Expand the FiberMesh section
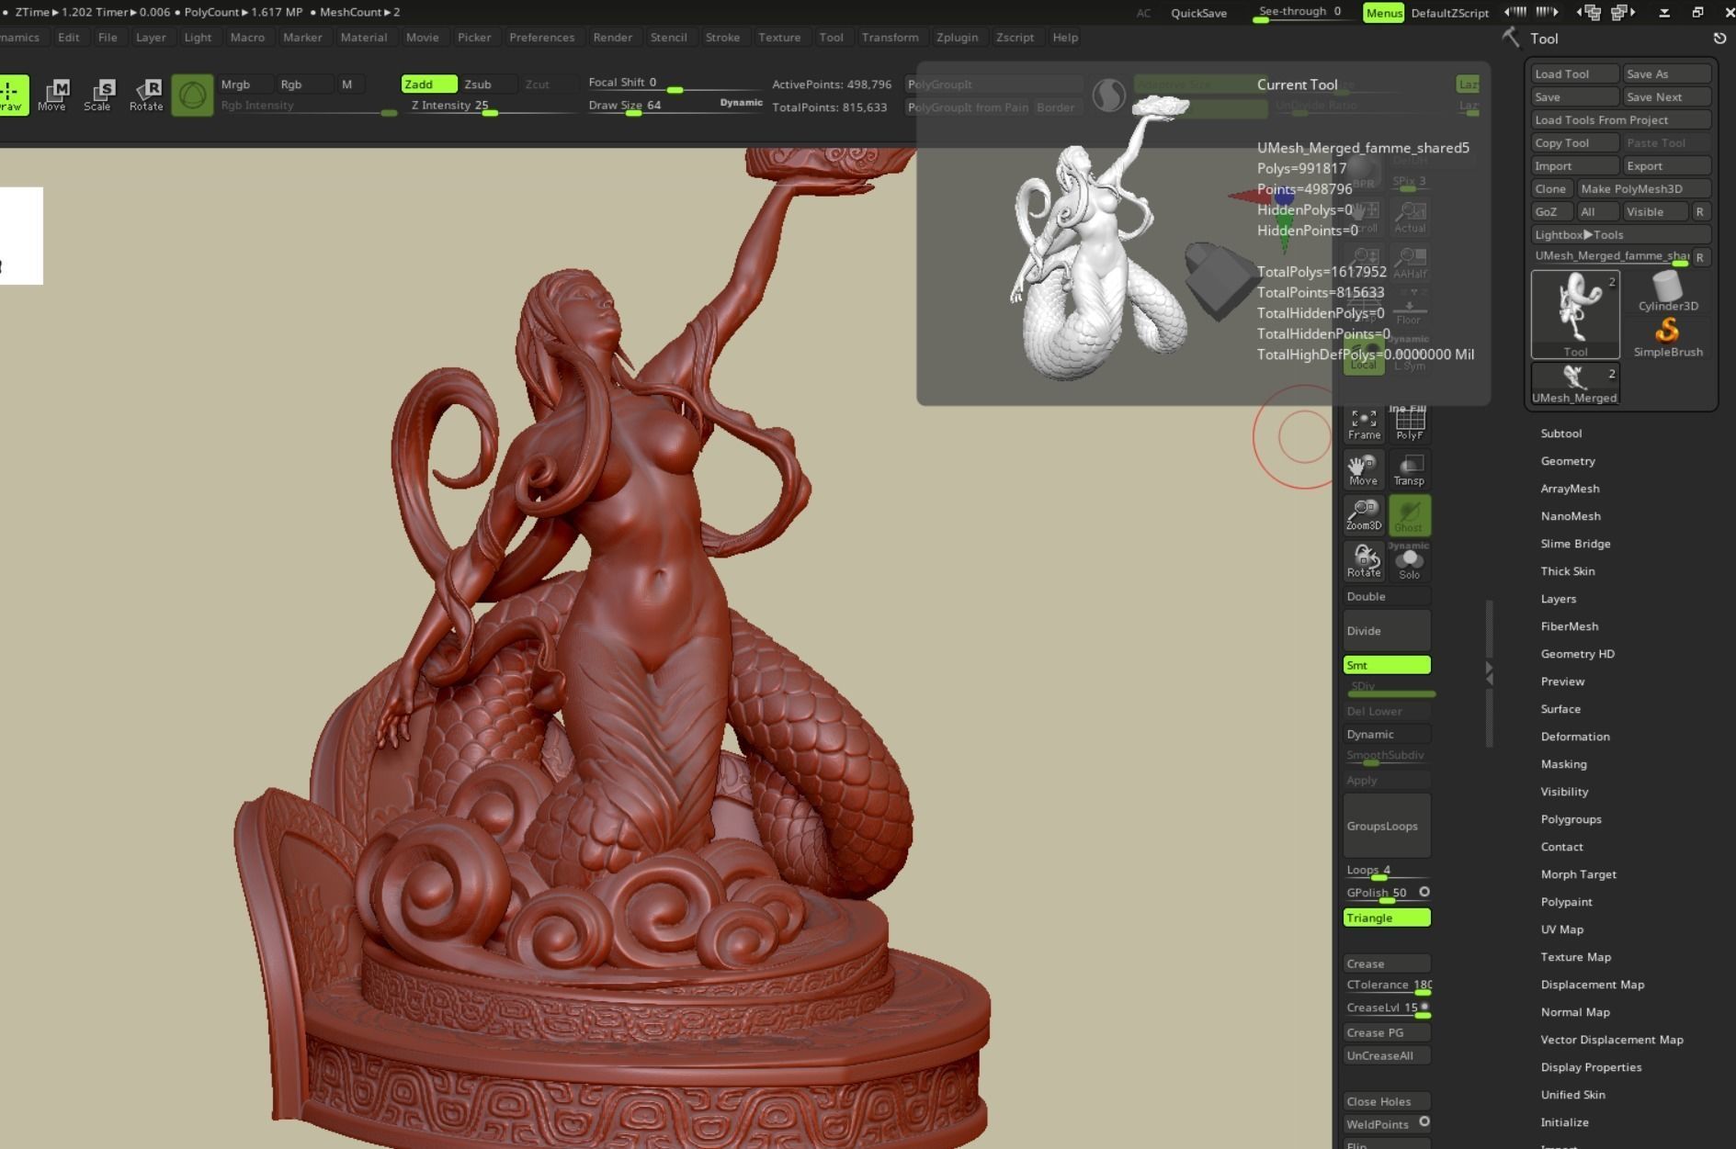The image size is (1736, 1149). (x=1569, y=626)
